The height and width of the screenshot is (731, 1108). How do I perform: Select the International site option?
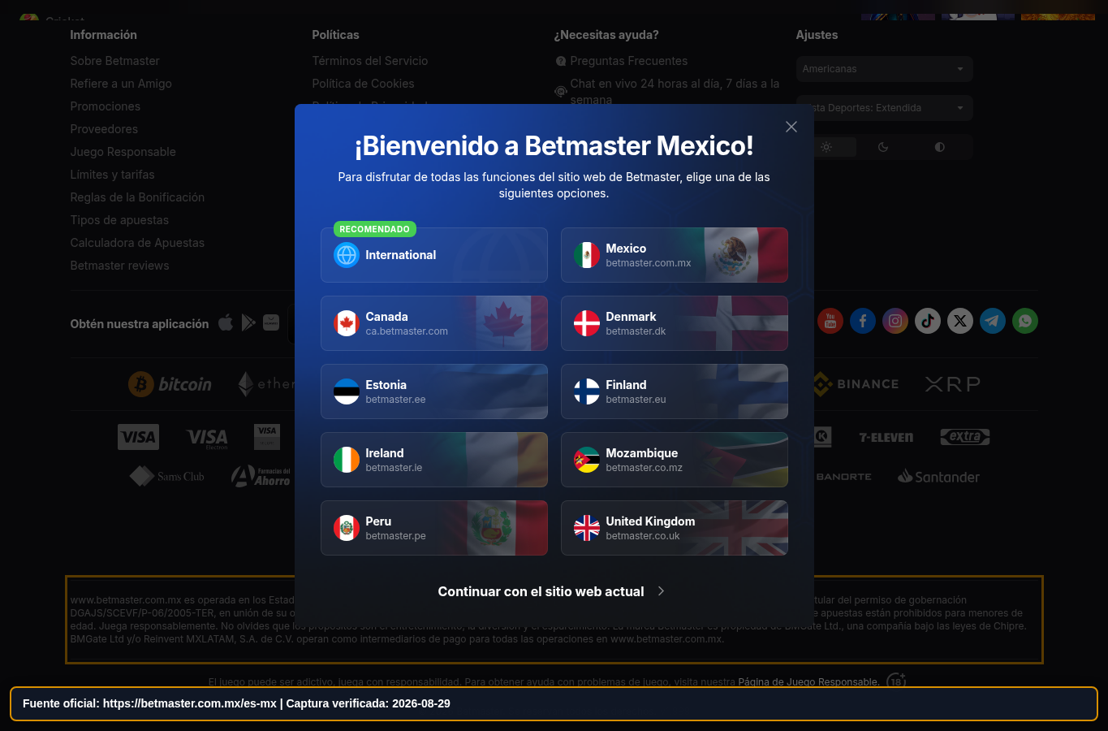click(x=434, y=255)
